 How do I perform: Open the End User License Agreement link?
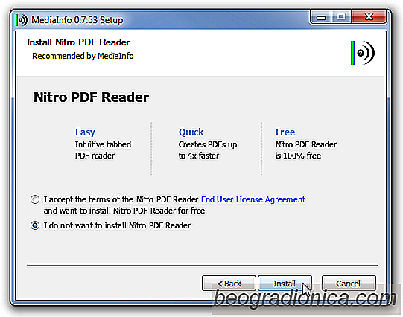coord(253,199)
